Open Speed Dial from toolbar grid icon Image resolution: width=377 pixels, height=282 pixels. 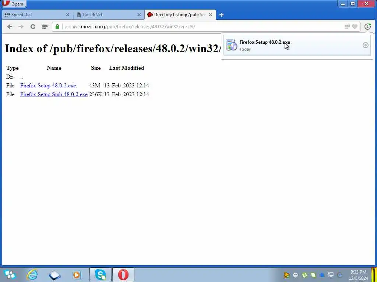click(x=45, y=26)
